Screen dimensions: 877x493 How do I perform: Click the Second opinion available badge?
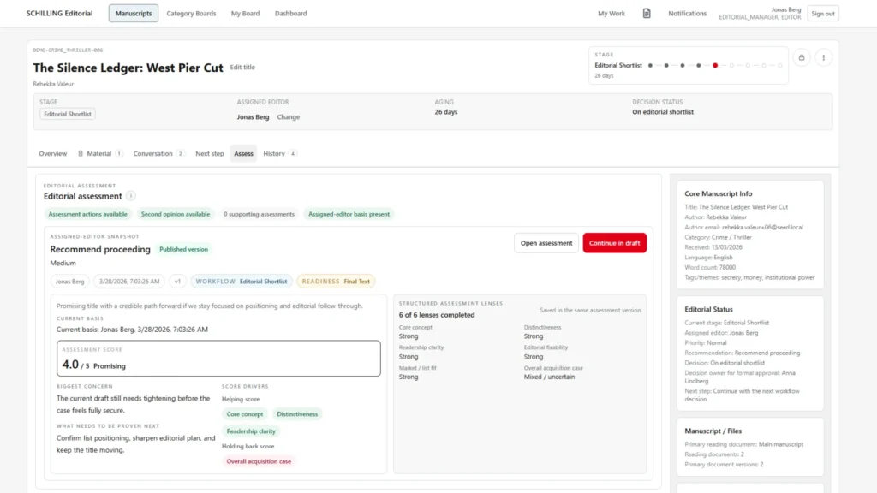click(175, 214)
